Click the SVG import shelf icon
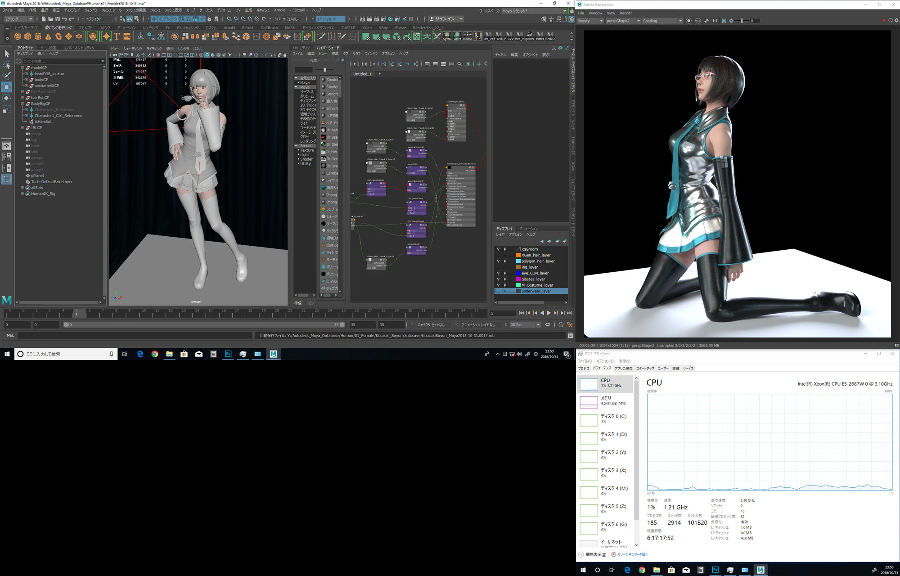 pyautogui.click(x=127, y=36)
